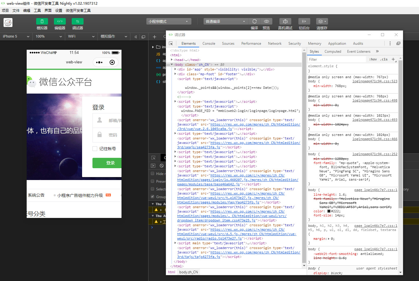Click the compile refresh icon
Viewport: 419px width, 281px height.
click(x=255, y=21)
